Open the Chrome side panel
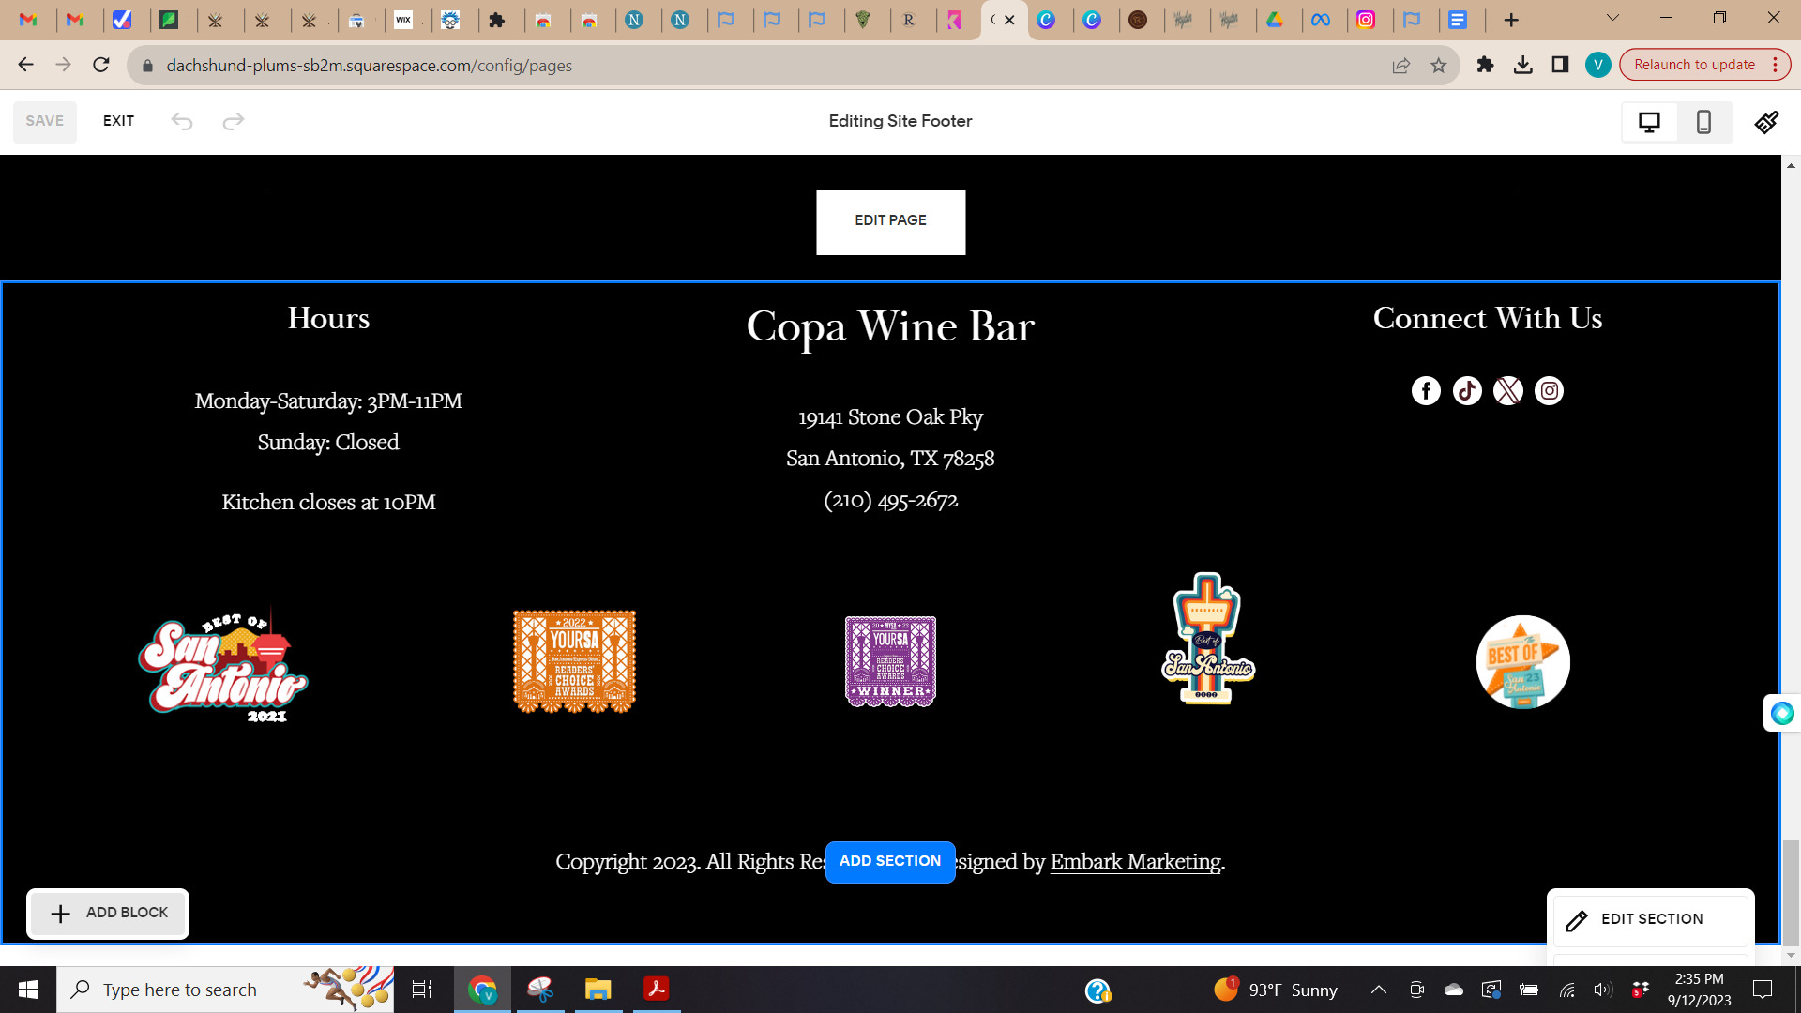This screenshot has width=1801, height=1013. [1560, 65]
